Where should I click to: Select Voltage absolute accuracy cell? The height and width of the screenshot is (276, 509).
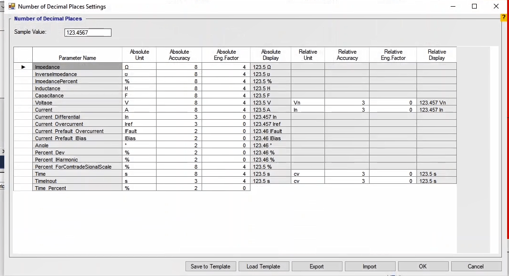tap(179, 103)
